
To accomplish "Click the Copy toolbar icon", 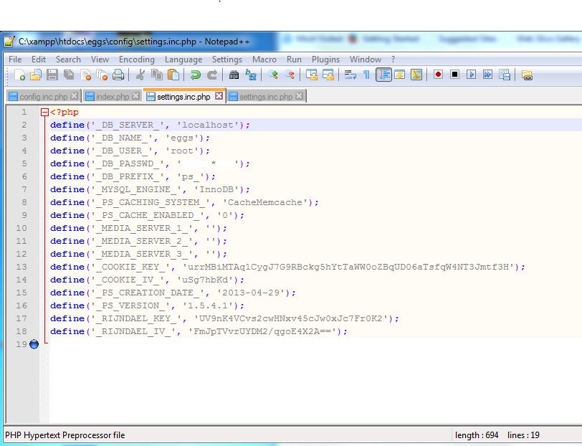I will pyautogui.click(x=157, y=75).
